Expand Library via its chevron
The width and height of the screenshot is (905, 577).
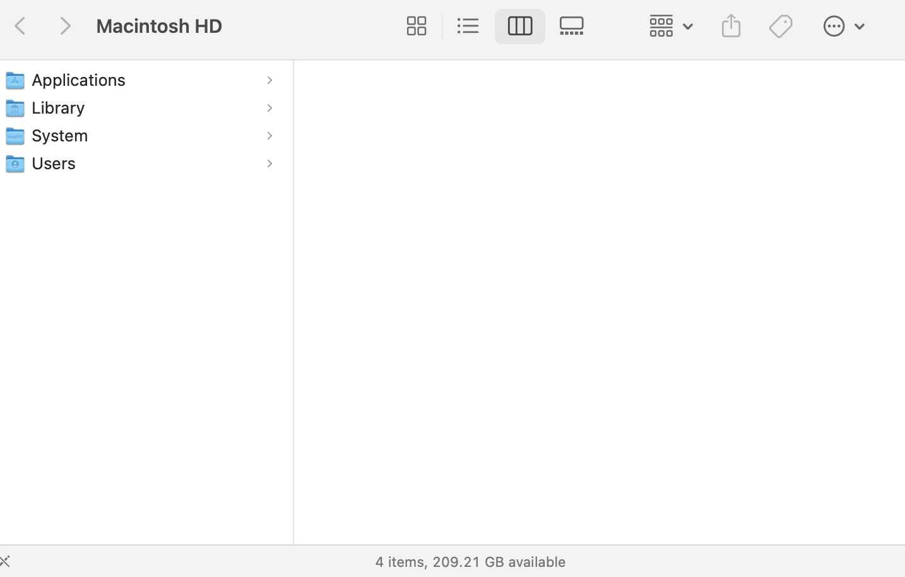click(x=269, y=108)
